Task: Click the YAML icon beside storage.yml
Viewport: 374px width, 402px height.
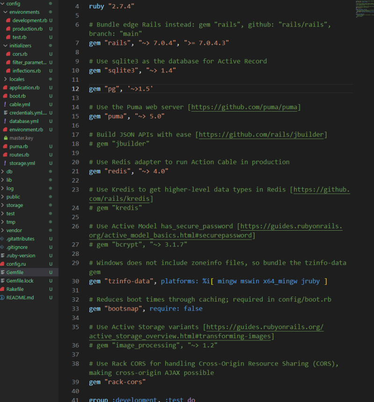Action: pos(5,163)
